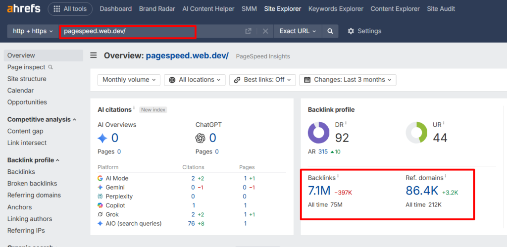Select the Site Explorer tab
Viewport: 507px width, 247px height.
tap(283, 9)
